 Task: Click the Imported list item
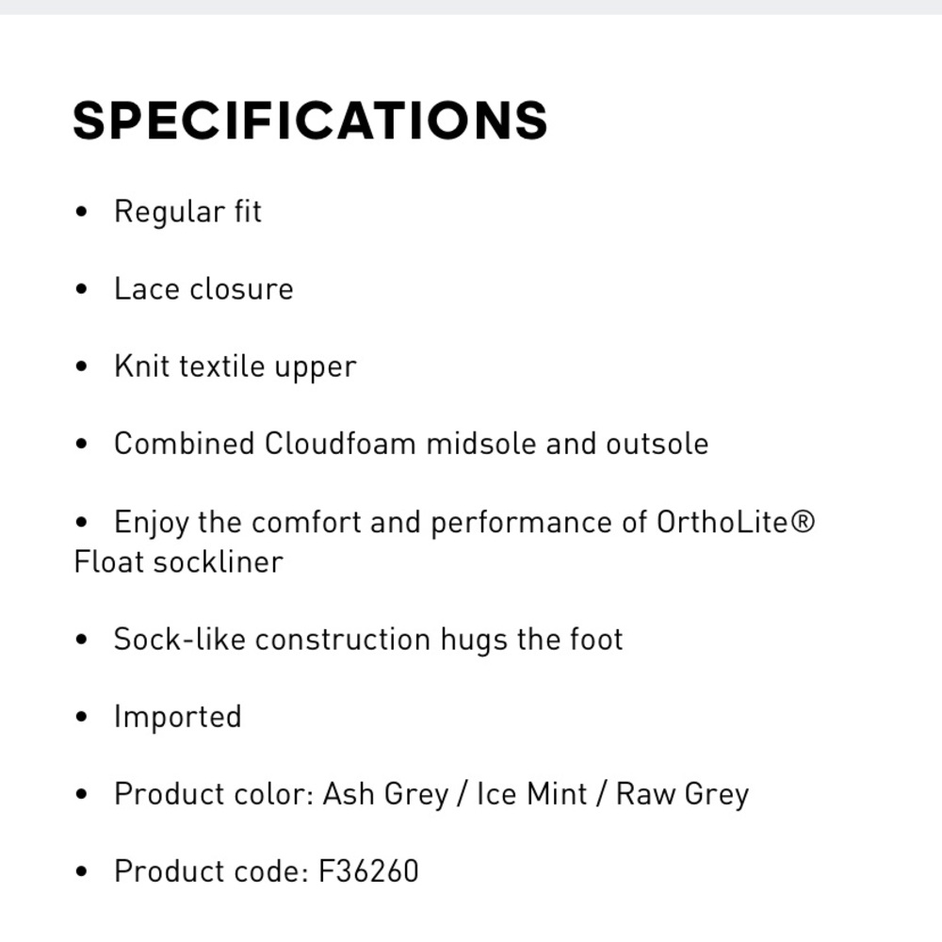click(178, 717)
